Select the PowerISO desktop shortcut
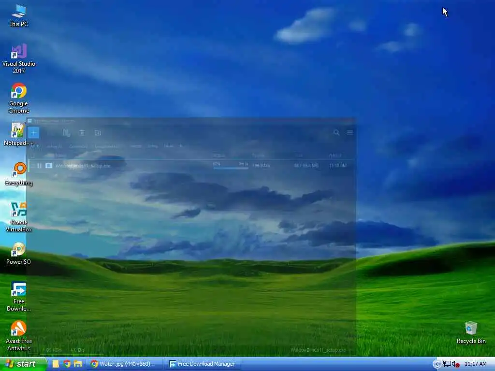This screenshot has width=495, height=371. [19, 253]
